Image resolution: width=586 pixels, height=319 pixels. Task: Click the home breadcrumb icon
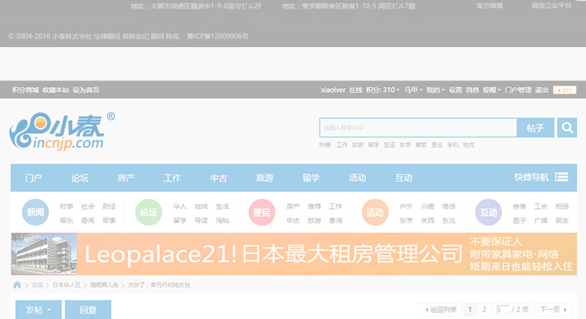(x=17, y=284)
